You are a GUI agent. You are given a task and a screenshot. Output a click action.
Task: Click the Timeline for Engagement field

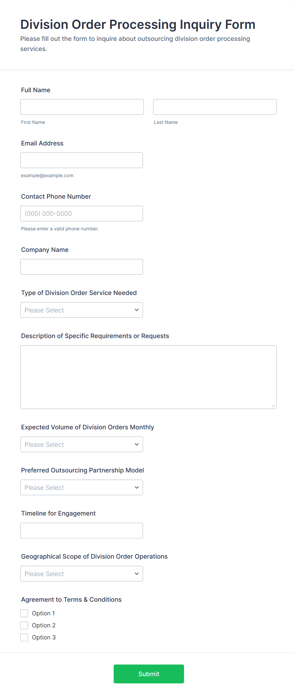coord(82,530)
